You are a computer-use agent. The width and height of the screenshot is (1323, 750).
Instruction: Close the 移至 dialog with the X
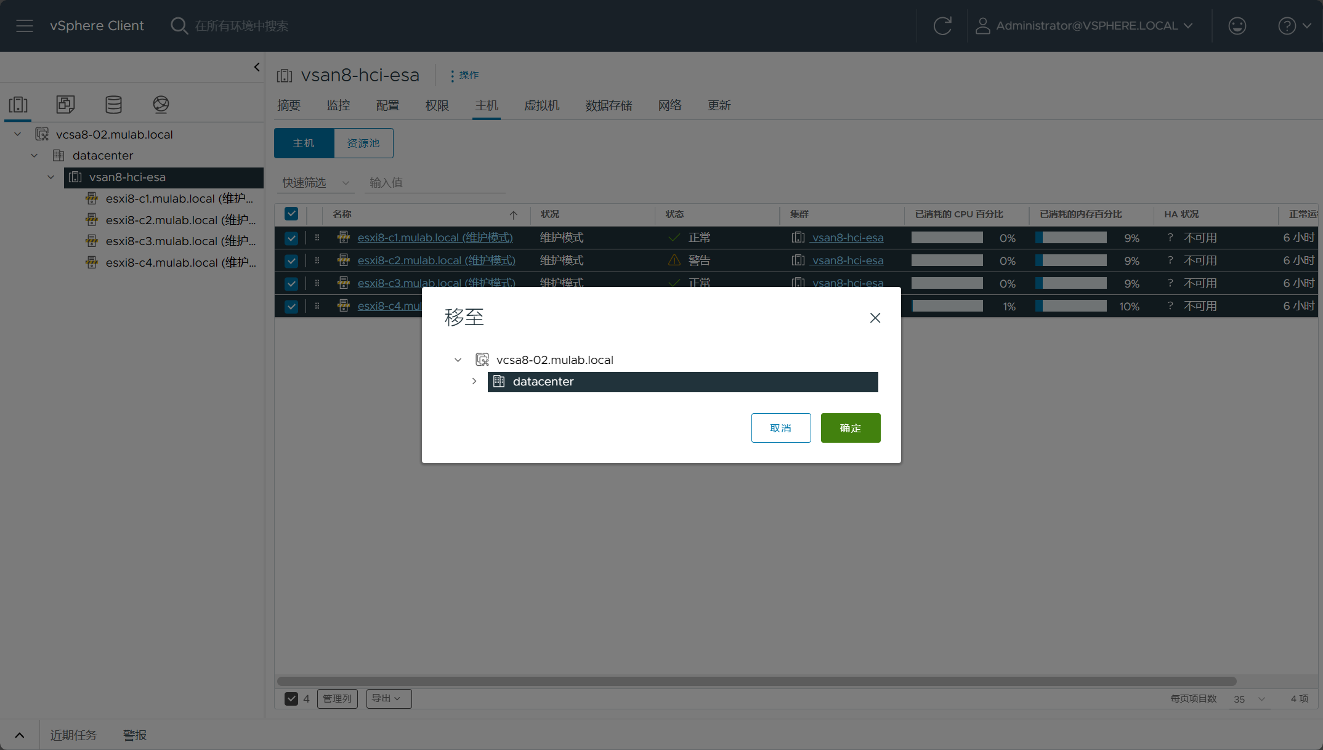pyautogui.click(x=875, y=318)
